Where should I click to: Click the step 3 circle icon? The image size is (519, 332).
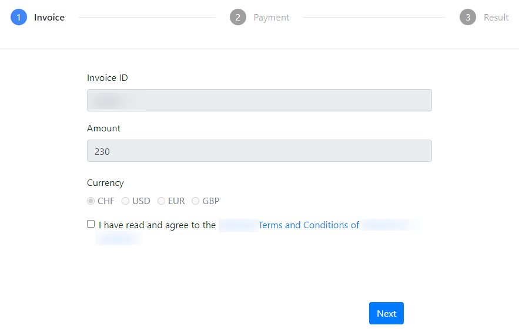coord(468,18)
